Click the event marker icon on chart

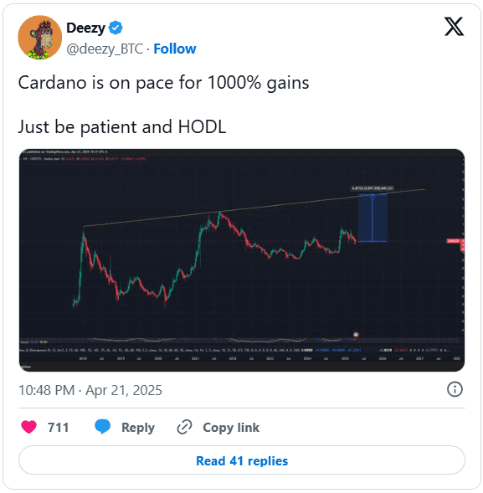point(356,335)
